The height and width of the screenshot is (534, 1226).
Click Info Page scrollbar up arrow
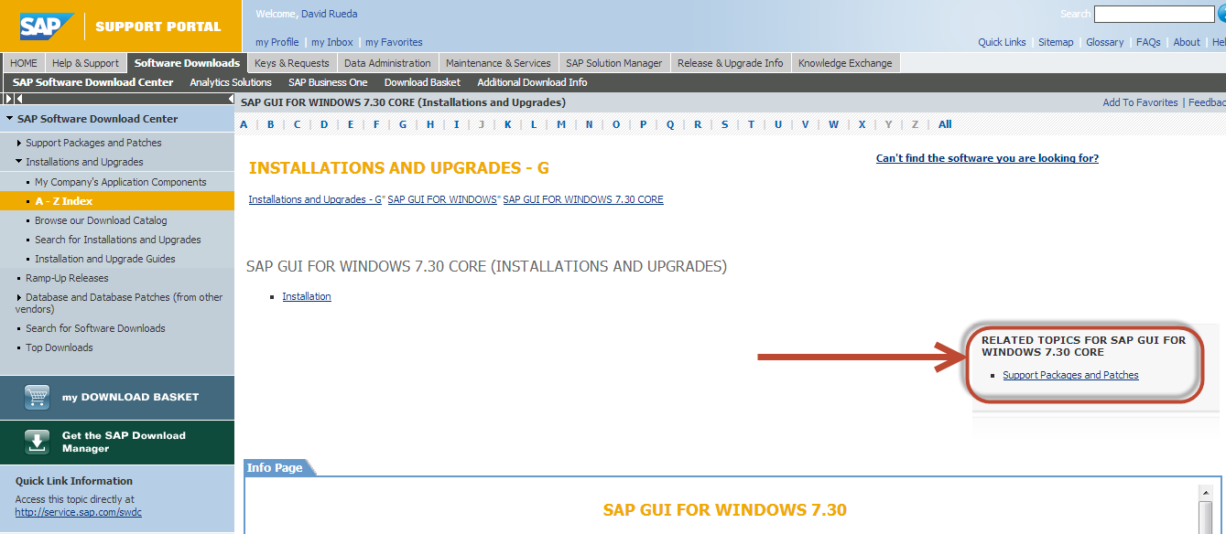point(1206,493)
